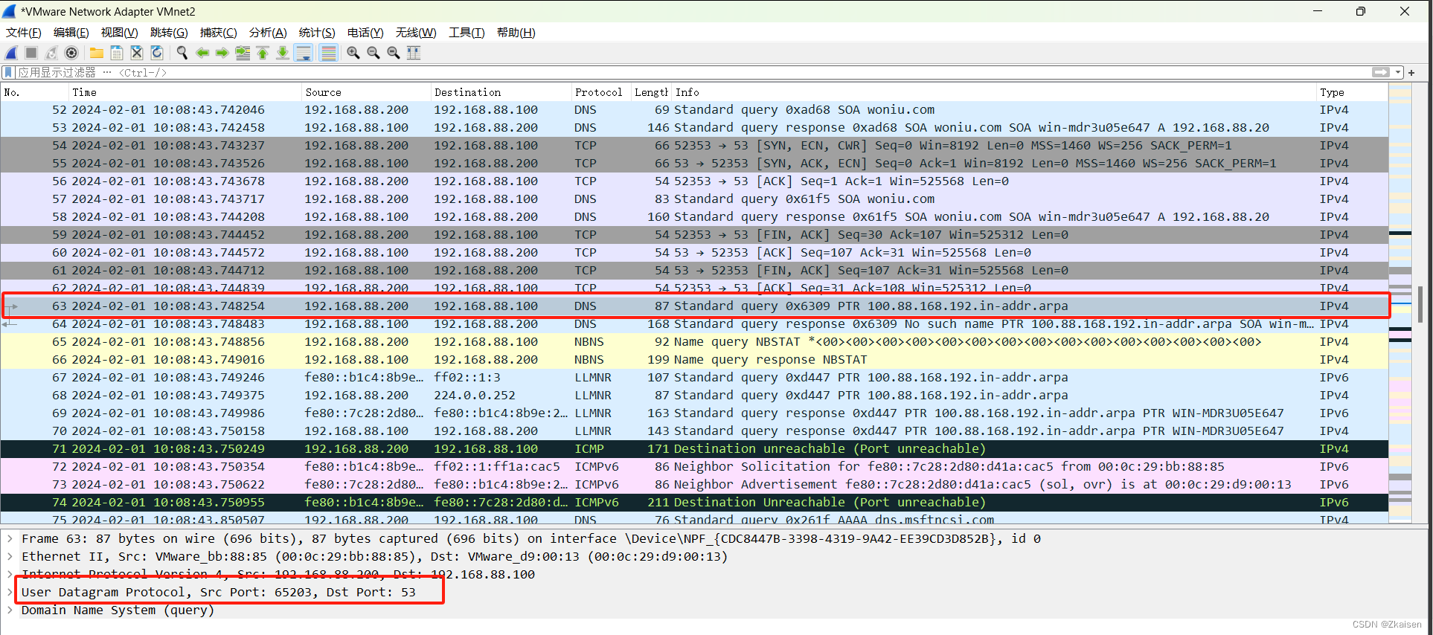Screen dimensions: 1433x635
Task: Open Go to Packet toolbar icon
Action: click(243, 53)
